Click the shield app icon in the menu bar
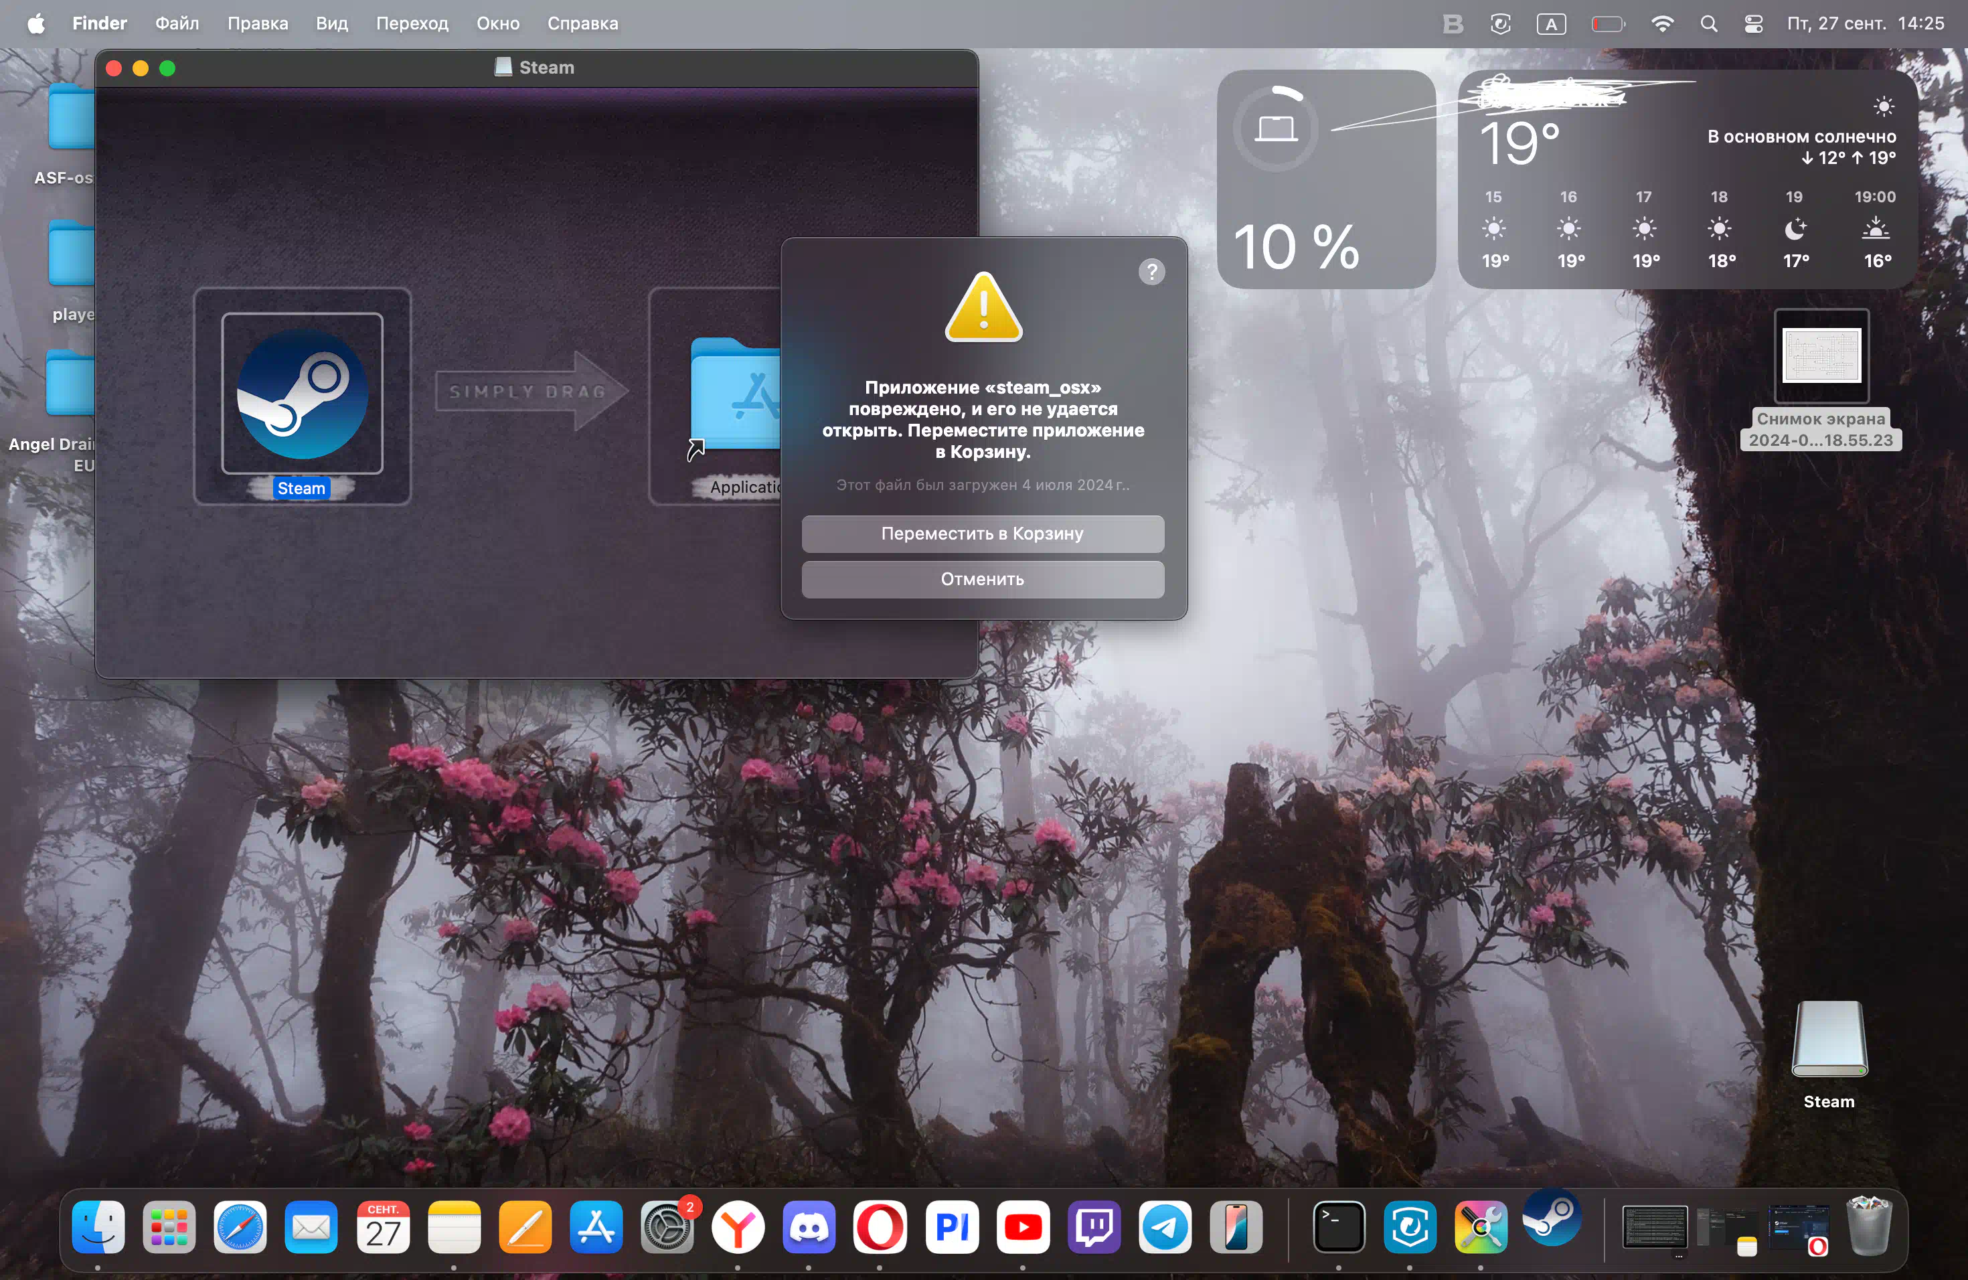Screen dimensions: 1968x1280 (1501, 23)
